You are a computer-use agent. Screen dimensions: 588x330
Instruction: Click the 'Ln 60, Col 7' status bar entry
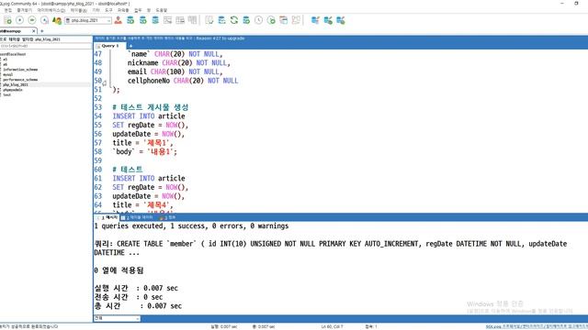pyautogui.click(x=332, y=326)
